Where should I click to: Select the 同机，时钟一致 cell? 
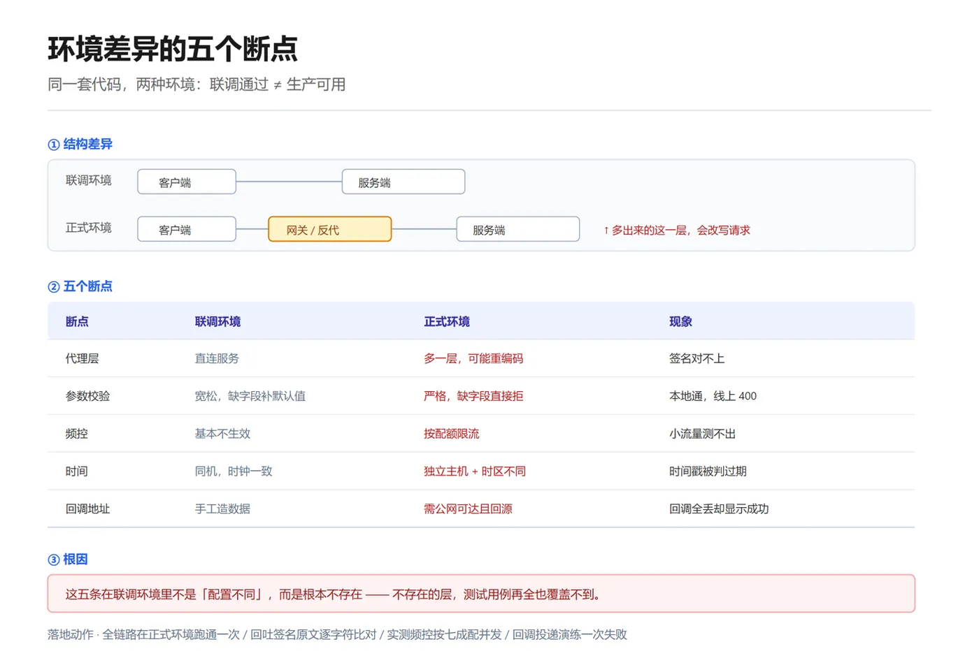(x=234, y=471)
